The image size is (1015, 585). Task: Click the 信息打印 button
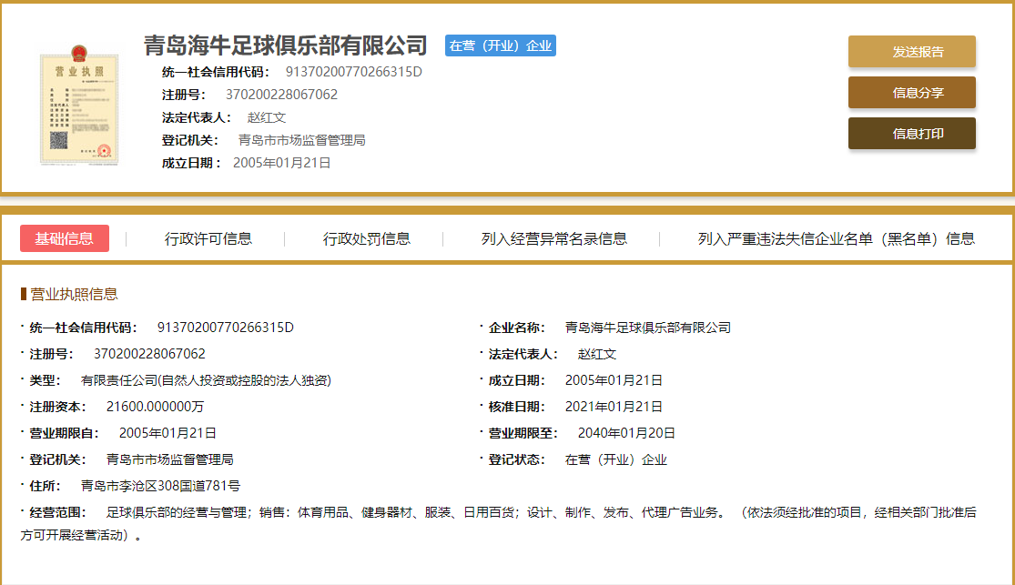pos(911,132)
